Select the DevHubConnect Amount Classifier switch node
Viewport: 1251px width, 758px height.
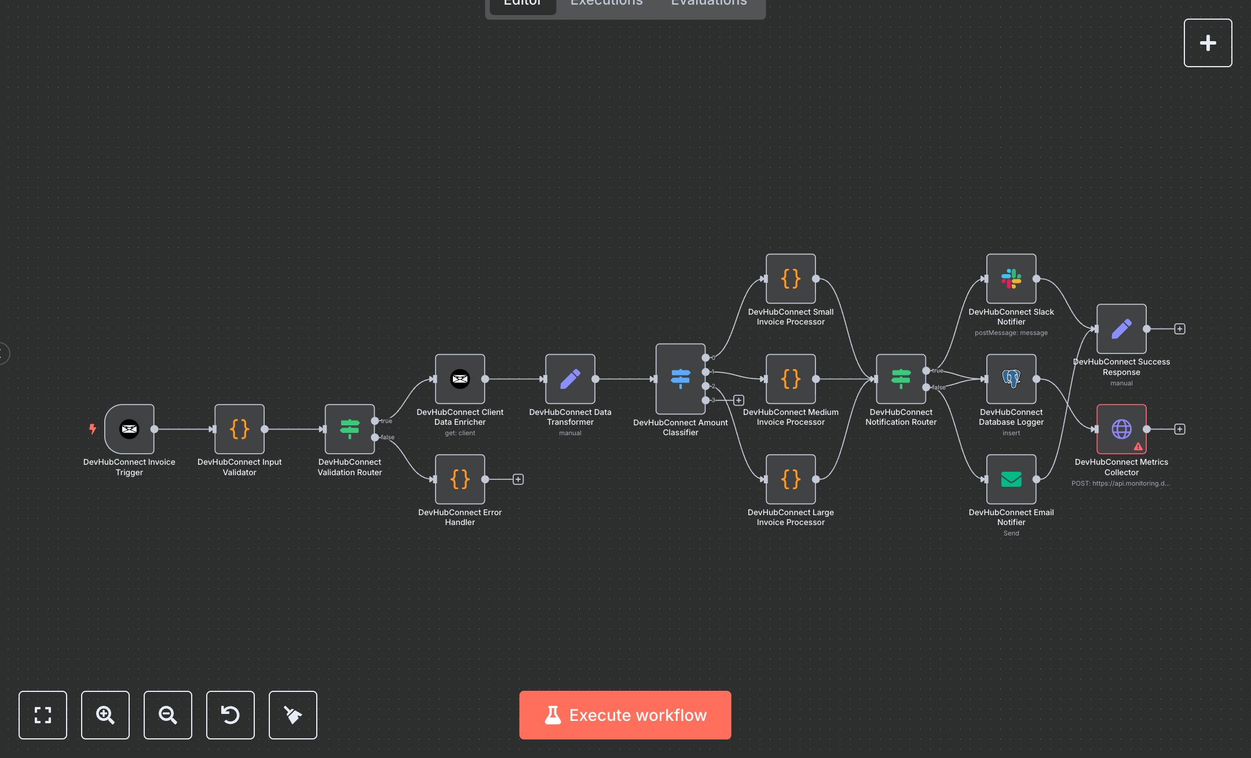click(680, 379)
